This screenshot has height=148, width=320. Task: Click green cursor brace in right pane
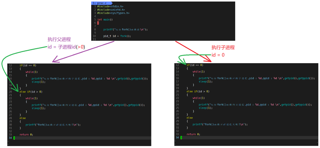pos(181,138)
